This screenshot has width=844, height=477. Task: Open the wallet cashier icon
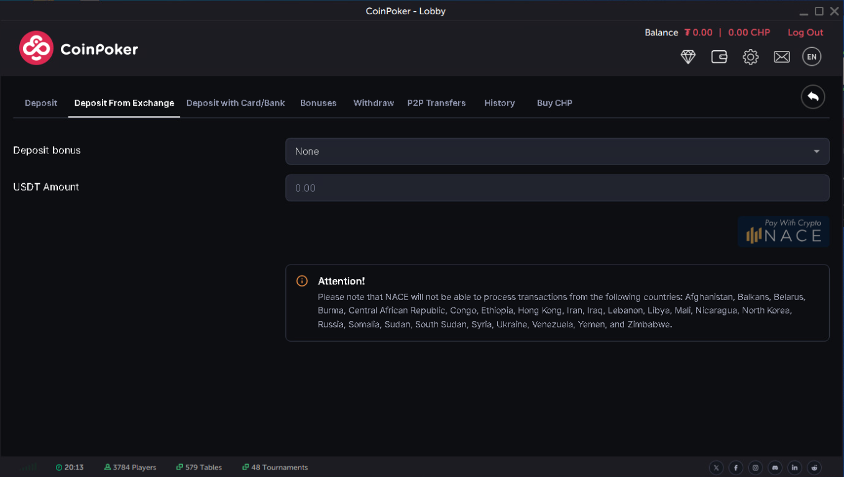719,57
